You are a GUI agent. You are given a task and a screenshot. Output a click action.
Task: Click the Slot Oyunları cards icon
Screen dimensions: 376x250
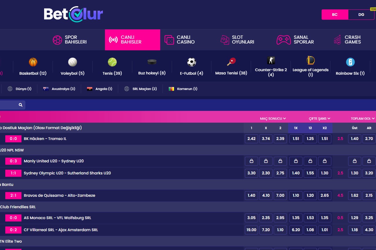click(x=225, y=40)
